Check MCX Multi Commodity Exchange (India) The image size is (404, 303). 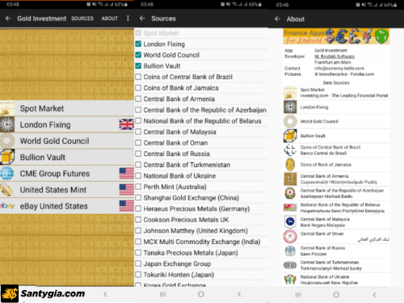(138, 242)
